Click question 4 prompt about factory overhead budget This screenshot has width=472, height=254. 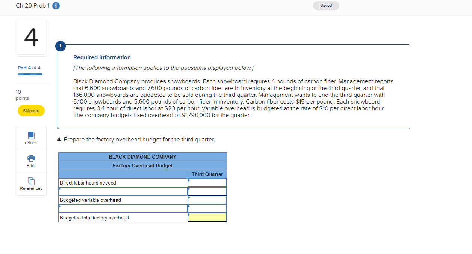[x=136, y=140]
